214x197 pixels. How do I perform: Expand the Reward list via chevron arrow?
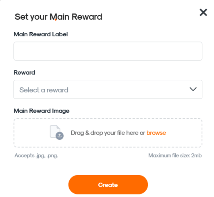click(193, 89)
